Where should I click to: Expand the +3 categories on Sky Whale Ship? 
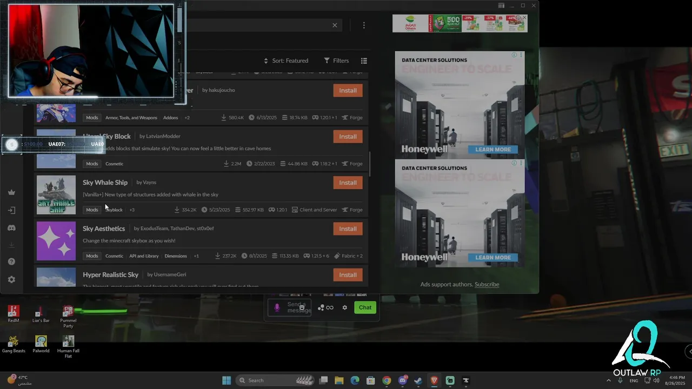click(132, 210)
